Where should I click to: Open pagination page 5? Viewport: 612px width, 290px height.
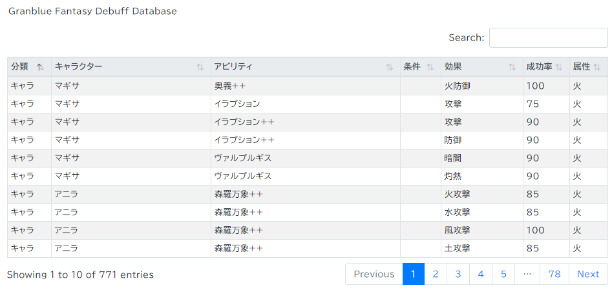coord(503,274)
